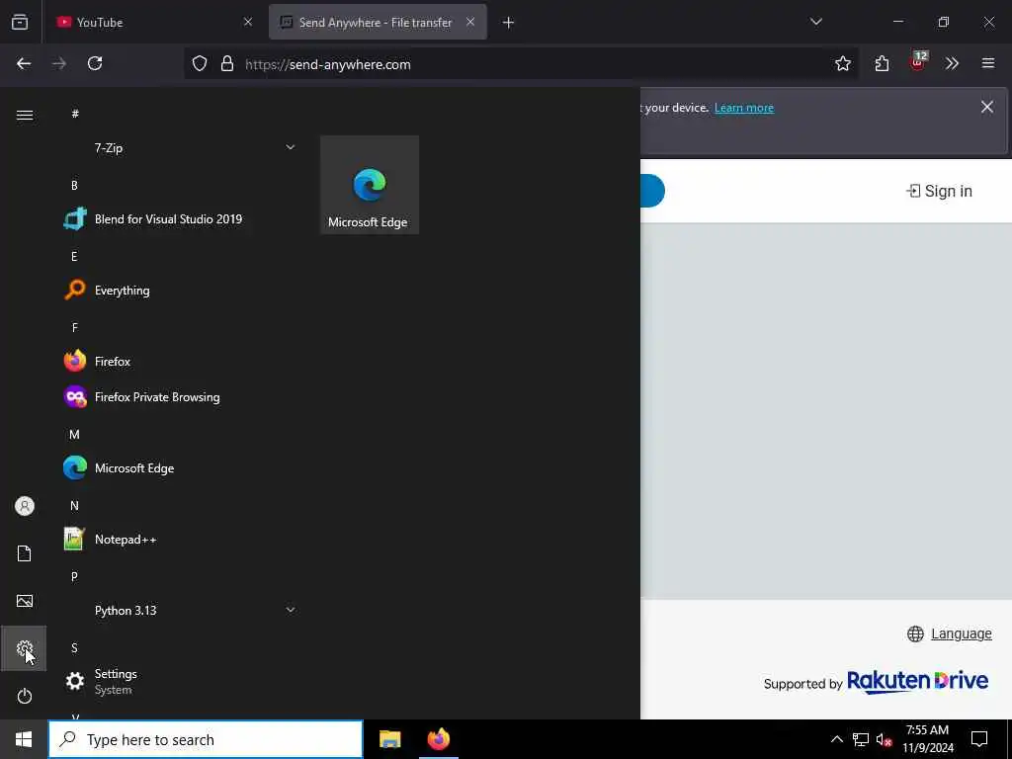The height and width of the screenshot is (759, 1012).
Task: Click the Rakuten Drive logo
Action: (917, 682)
